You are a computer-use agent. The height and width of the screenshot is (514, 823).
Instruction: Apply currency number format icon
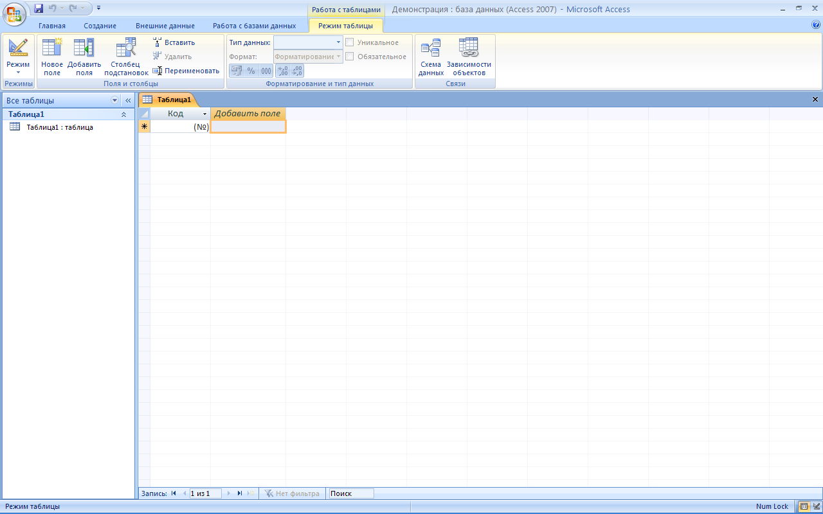[236, 71]
